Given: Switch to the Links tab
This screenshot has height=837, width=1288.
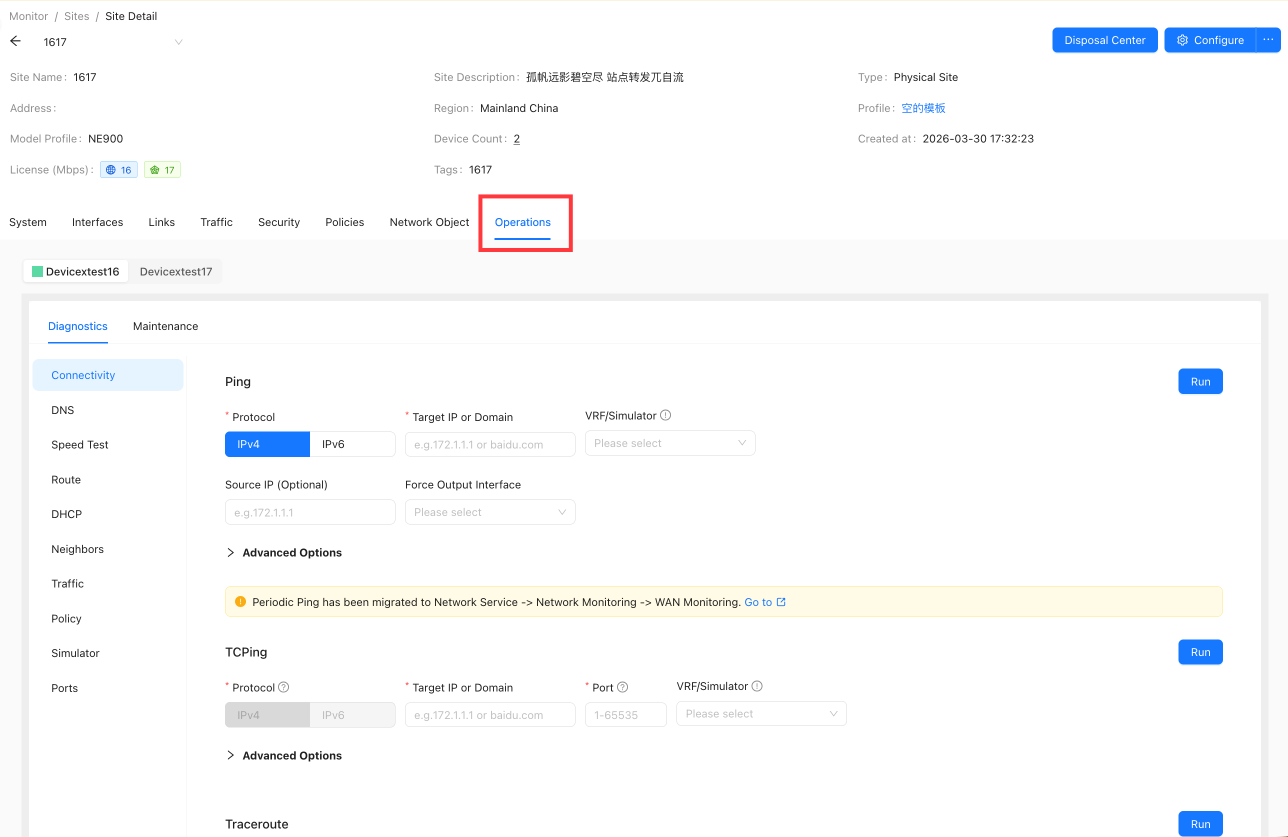Looking at the screenshot, I should coord(162,222).
